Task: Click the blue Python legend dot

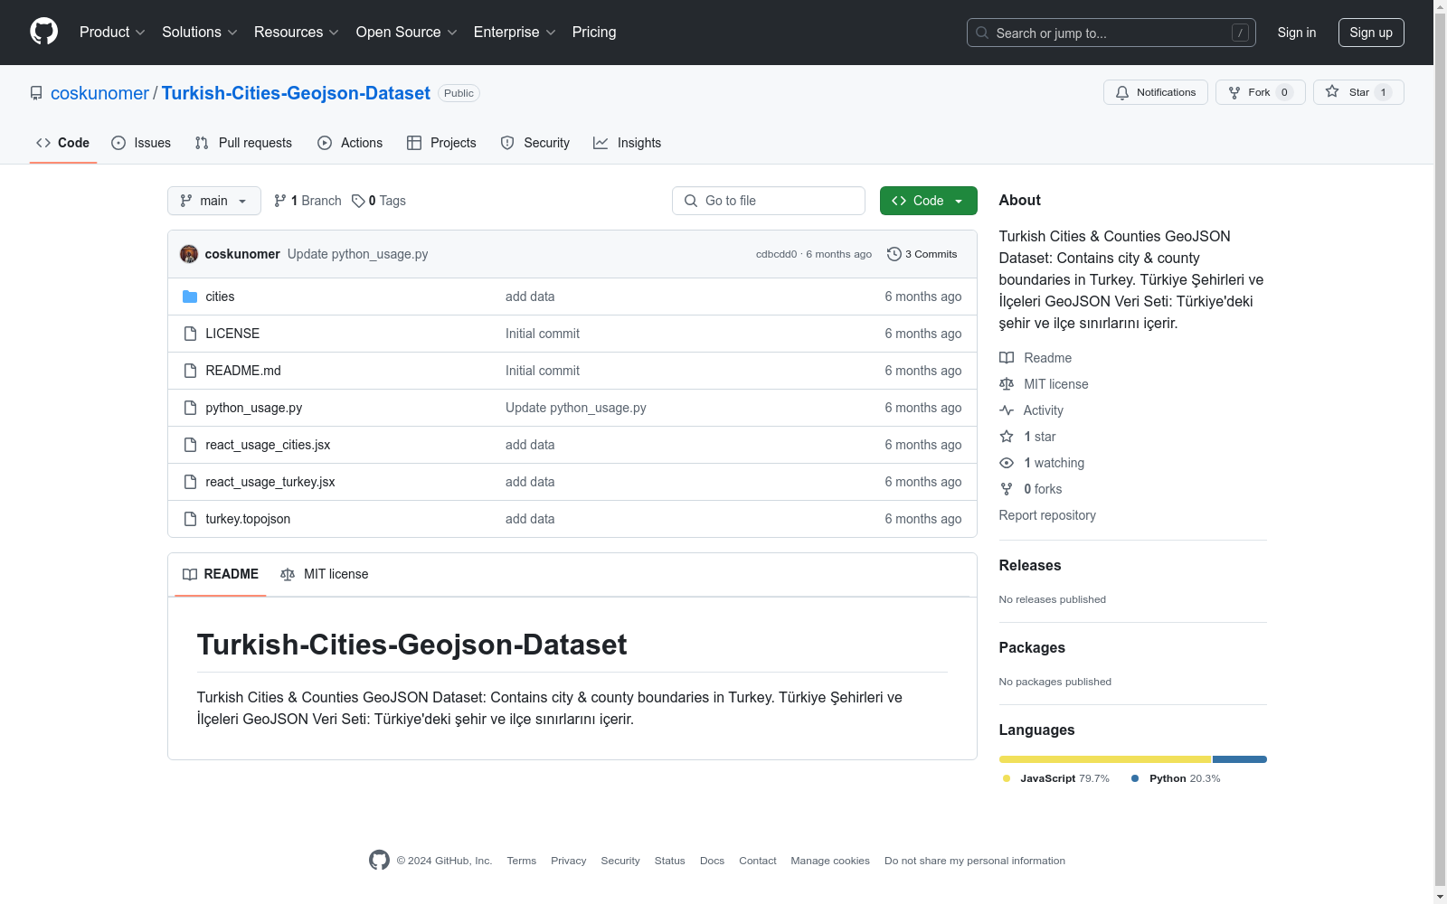Action: coord(1135,778)
